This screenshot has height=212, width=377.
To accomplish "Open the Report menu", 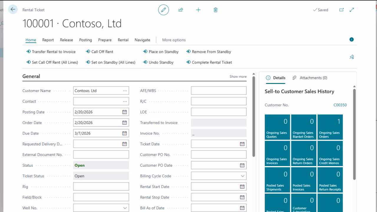I will pos(48,40).
